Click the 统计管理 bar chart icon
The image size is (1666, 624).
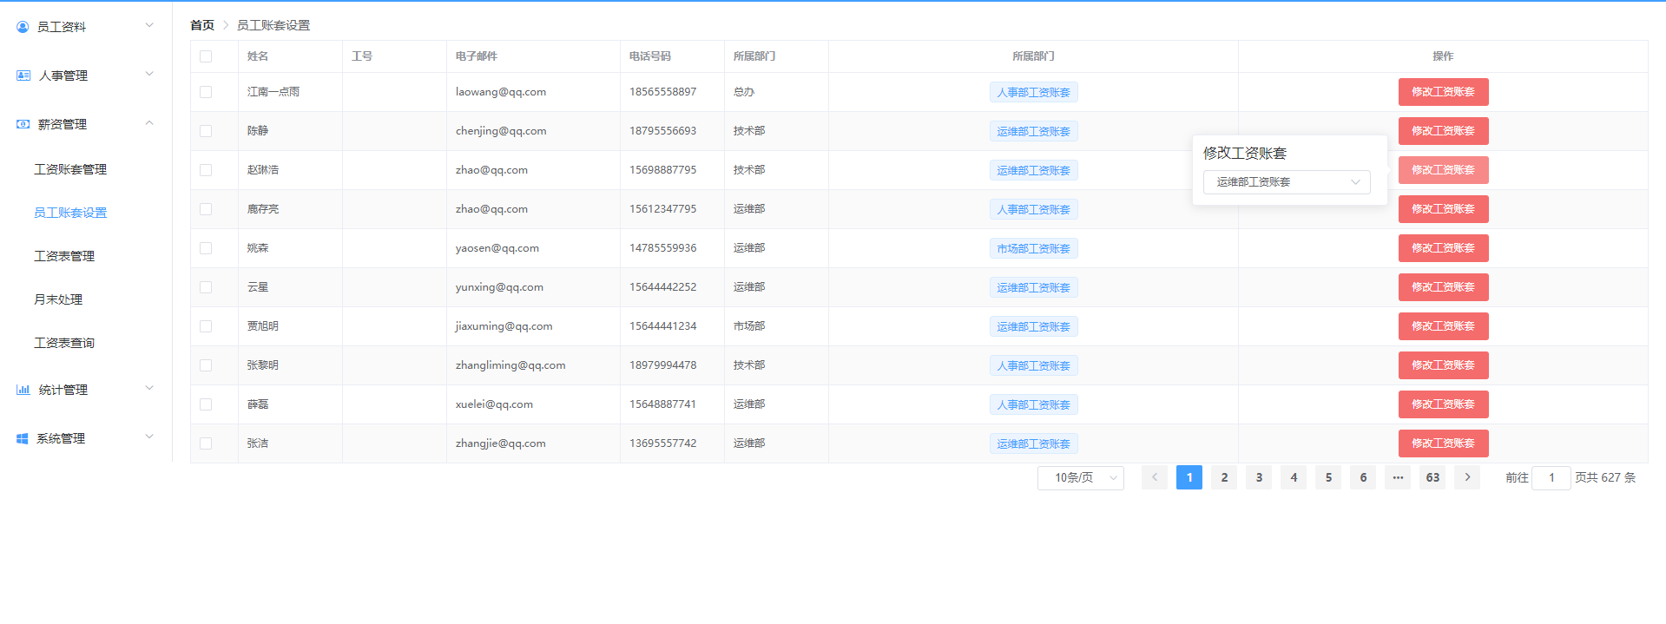click(23, 390)
